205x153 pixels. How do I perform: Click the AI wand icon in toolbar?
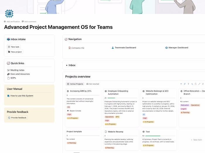[192, 84]
